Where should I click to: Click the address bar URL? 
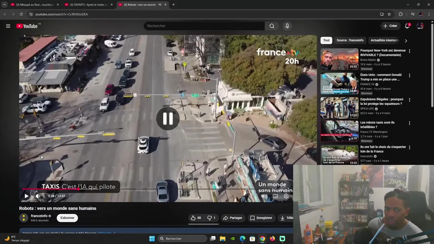61,14
